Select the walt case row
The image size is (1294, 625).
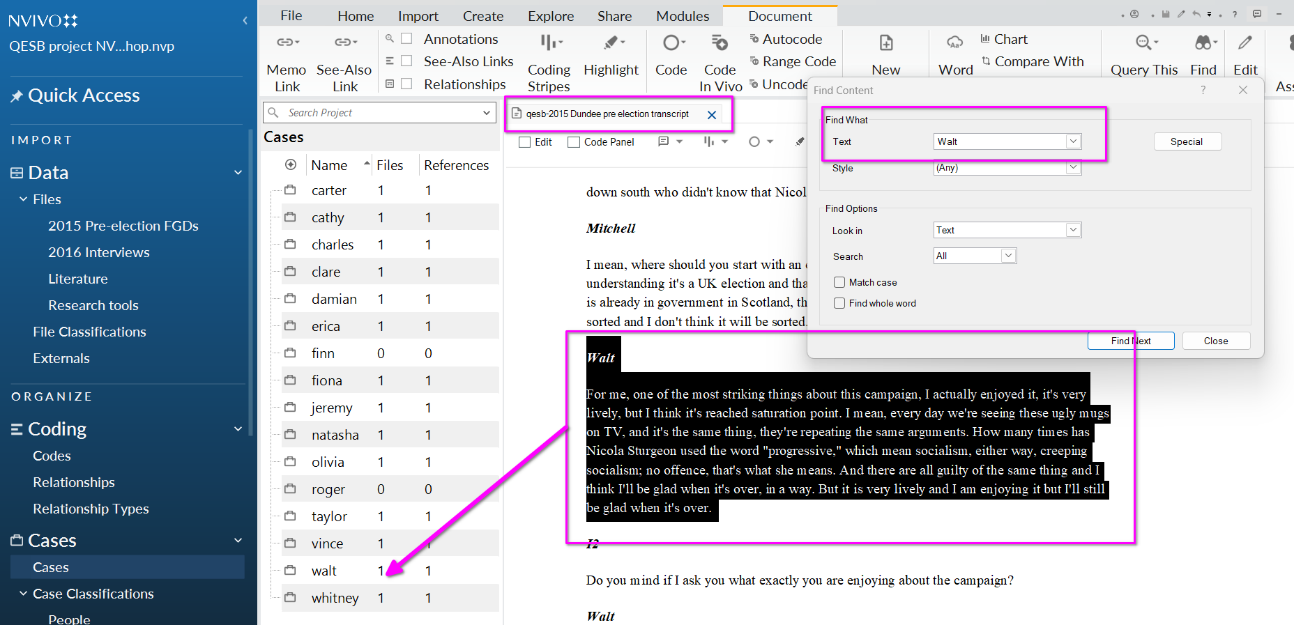pyautogui.click(x=324, y=571)
